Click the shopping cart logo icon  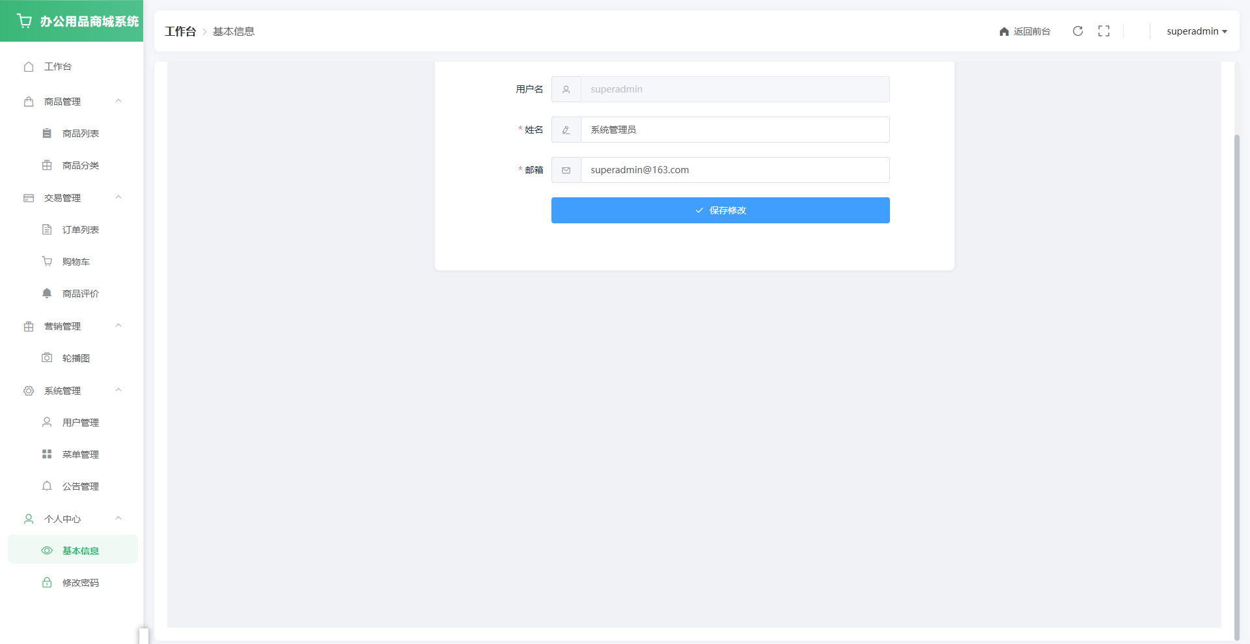(x=25, y=21)
